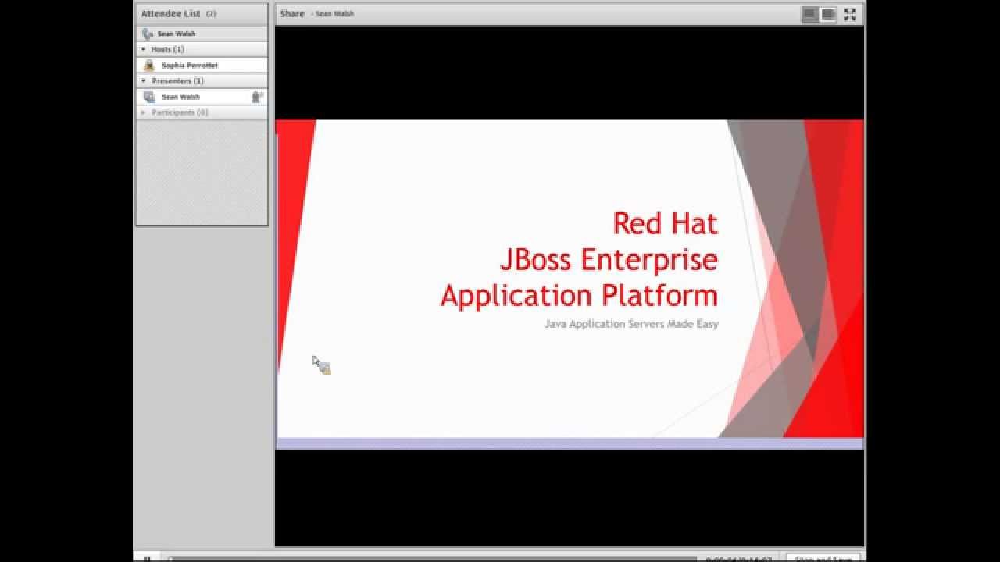Click the status icon at right of Sean Walsh row
1000x562 pixels.
[256, 97]
